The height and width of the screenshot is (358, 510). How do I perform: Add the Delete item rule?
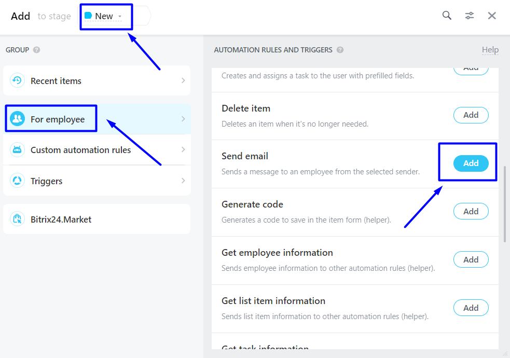[471, 115]
